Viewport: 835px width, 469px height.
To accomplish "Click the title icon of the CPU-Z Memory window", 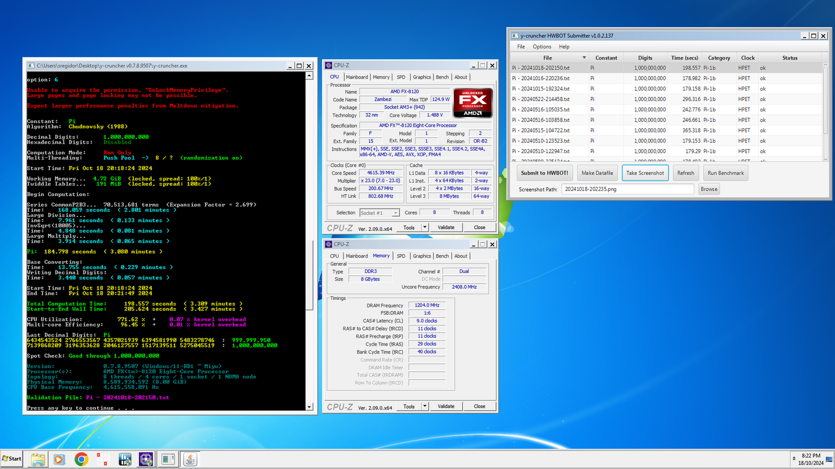I will pos(329,244).
